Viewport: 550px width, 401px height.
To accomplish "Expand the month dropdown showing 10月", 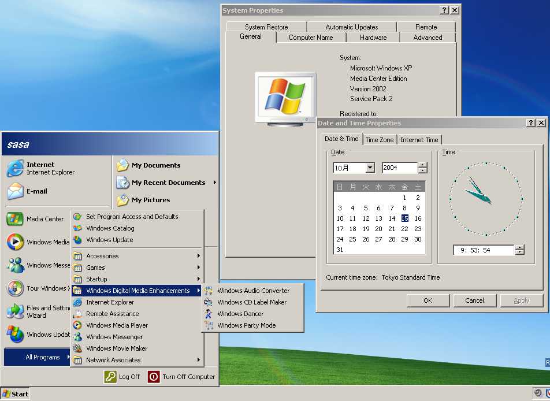I will pos(370,168).
